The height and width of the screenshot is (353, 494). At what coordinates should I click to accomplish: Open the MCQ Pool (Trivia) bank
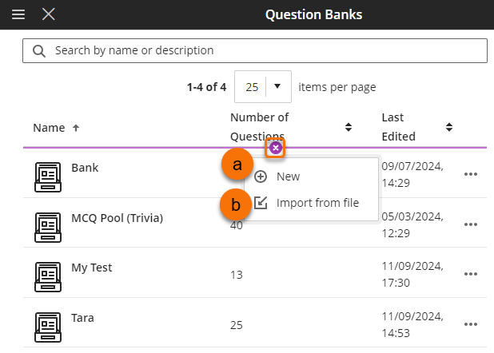[117, 218]
